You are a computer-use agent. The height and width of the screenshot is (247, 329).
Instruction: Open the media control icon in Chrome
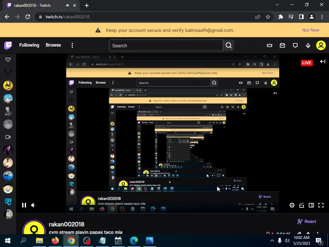point(291,17)
